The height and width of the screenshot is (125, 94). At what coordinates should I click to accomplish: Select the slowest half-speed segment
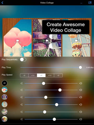point(24,75)
